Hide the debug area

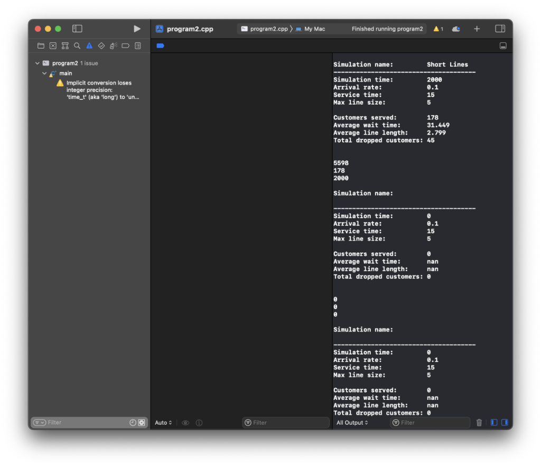click(503, 46)
